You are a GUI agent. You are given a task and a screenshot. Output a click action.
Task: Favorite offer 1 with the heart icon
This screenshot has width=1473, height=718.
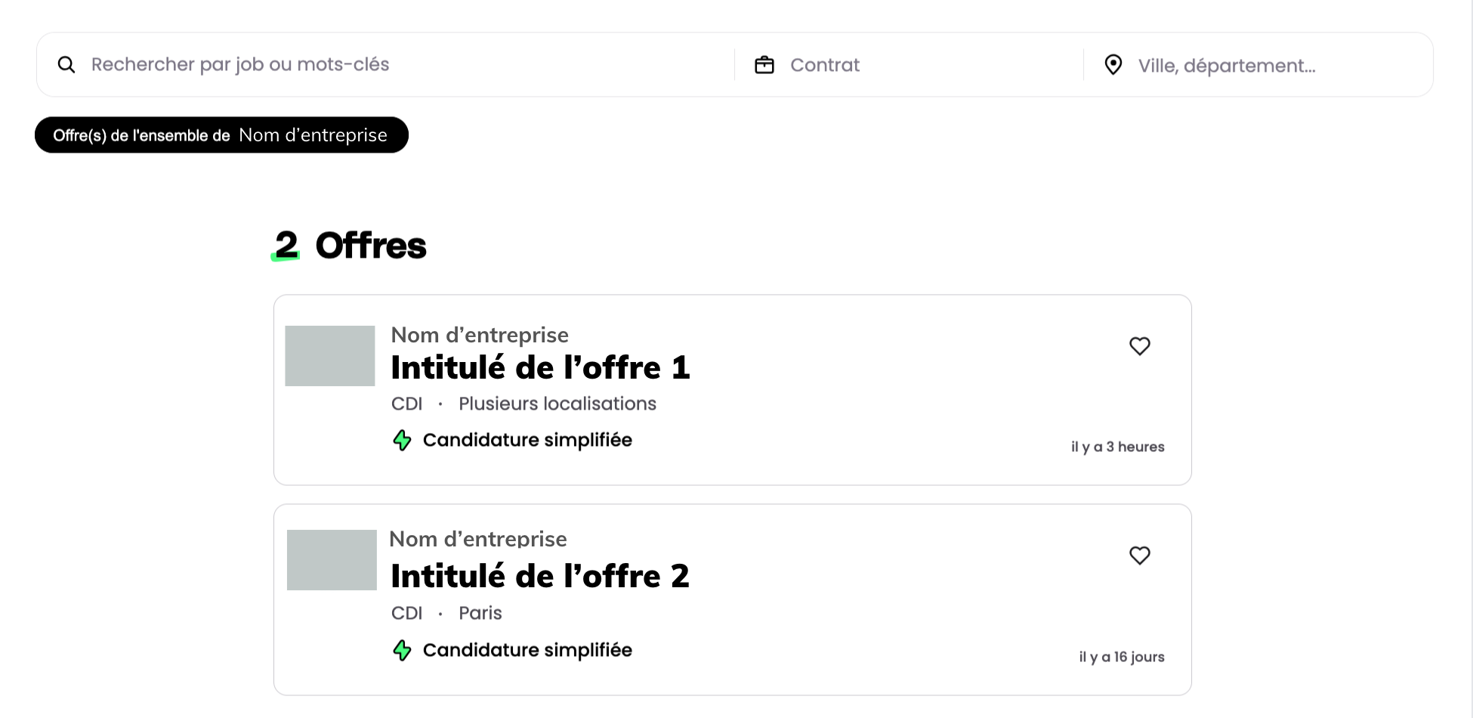pos(1139,346)
